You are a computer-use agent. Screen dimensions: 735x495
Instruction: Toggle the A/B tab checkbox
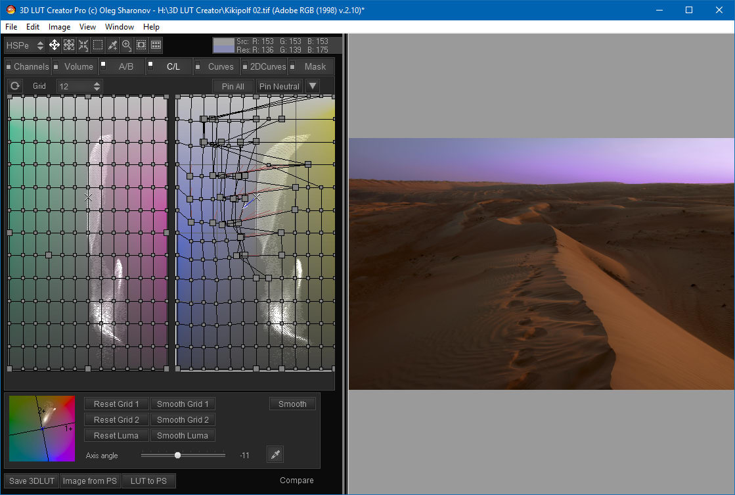tap(104, 64)
